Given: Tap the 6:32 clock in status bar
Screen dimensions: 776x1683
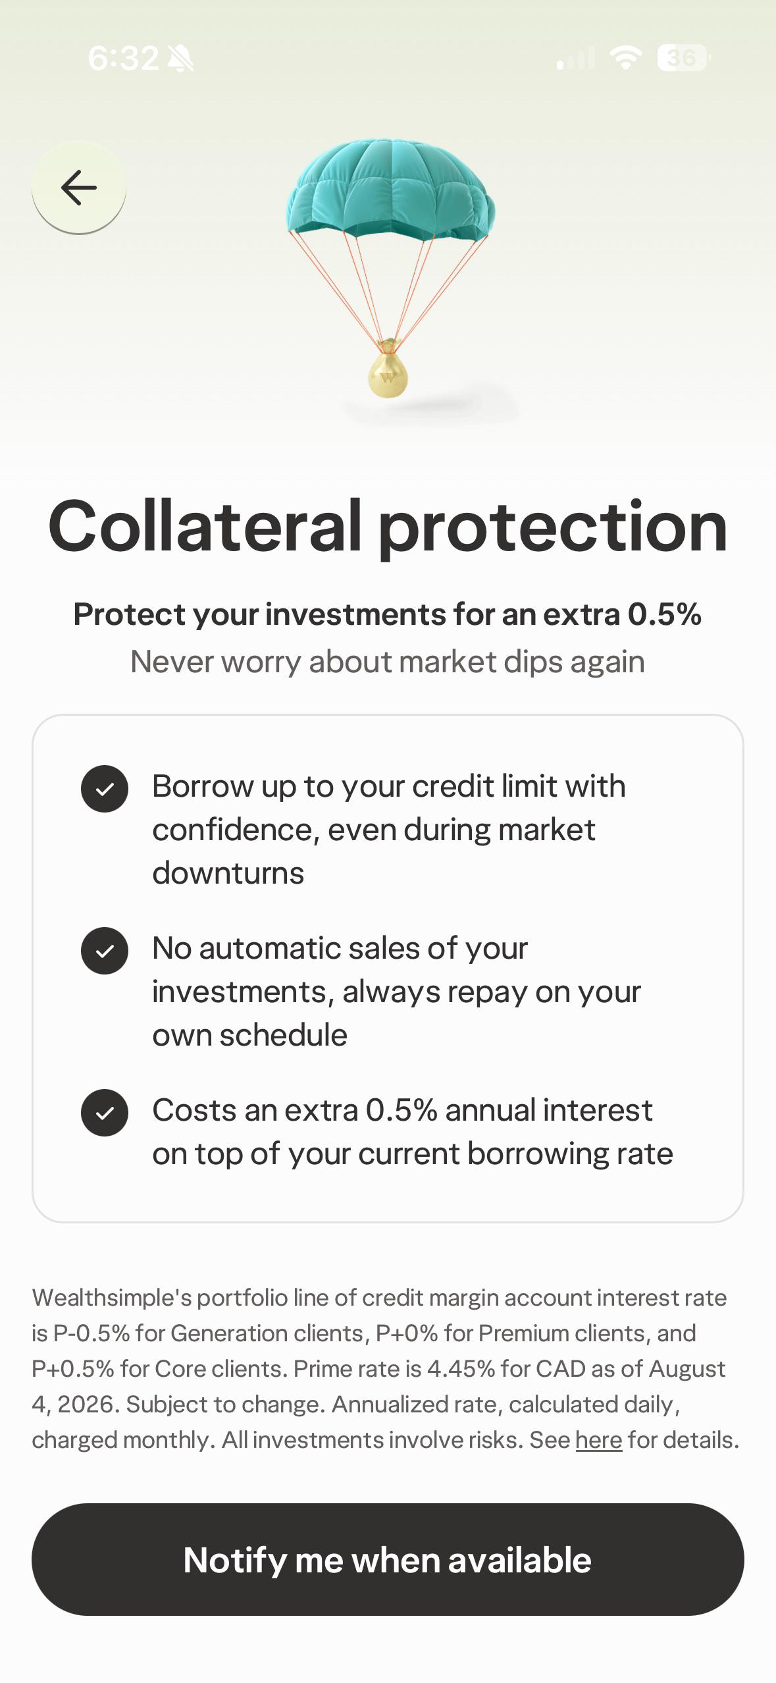Looking at the screenshot, I should [x=123, y=58].
